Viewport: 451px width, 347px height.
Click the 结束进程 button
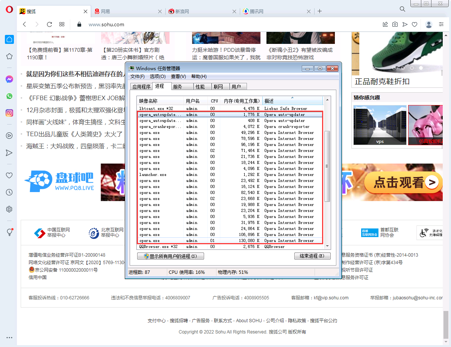[312, 256]
